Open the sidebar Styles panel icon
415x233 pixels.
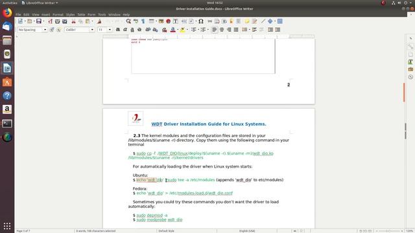coord(410,62)
